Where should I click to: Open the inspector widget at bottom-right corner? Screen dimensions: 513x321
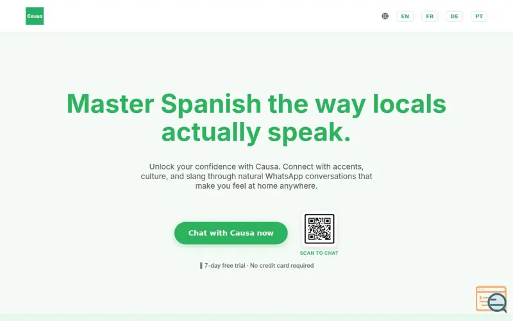click(x=491, y=299)
